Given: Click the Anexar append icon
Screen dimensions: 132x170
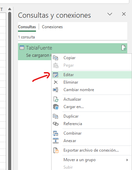Looking at the screenshot, I should (x=56, y=141).
